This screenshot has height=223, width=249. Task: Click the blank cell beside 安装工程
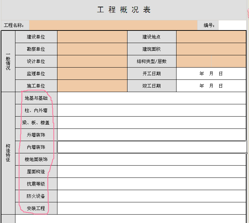coord(151,208)
